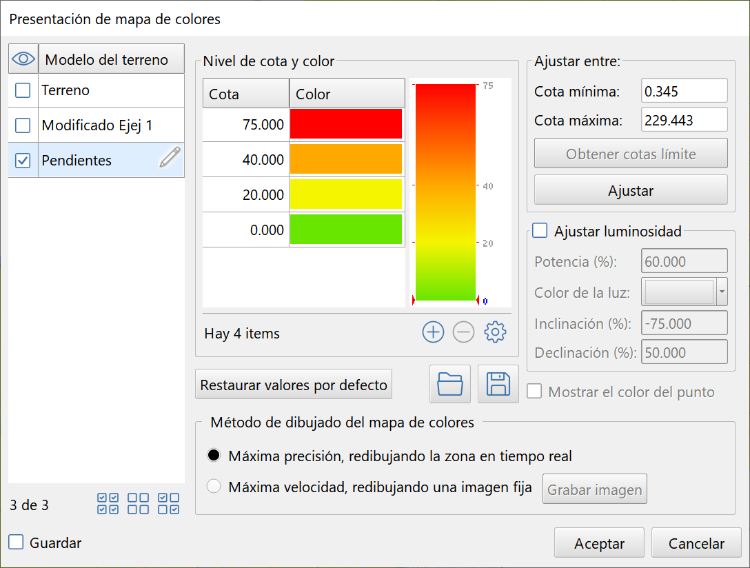Deselect all models using the empty-boxes icon
750x568 pixels.
pyautogui.click(x=138, y=503)
